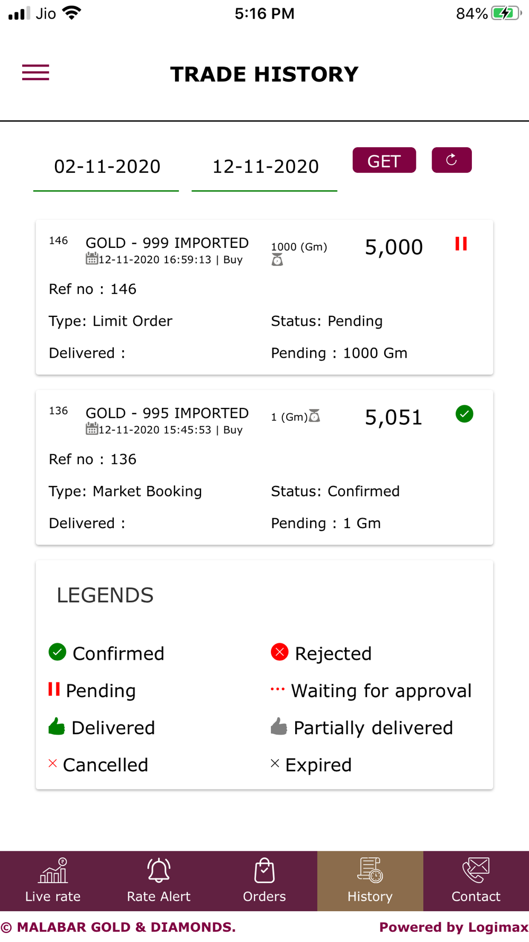
Task: Tap the weight scale icon beside 1 Gm
Action: [x=314, y=416]
